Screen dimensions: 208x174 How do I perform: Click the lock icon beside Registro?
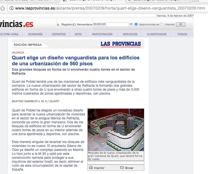(x=58, y=25)
